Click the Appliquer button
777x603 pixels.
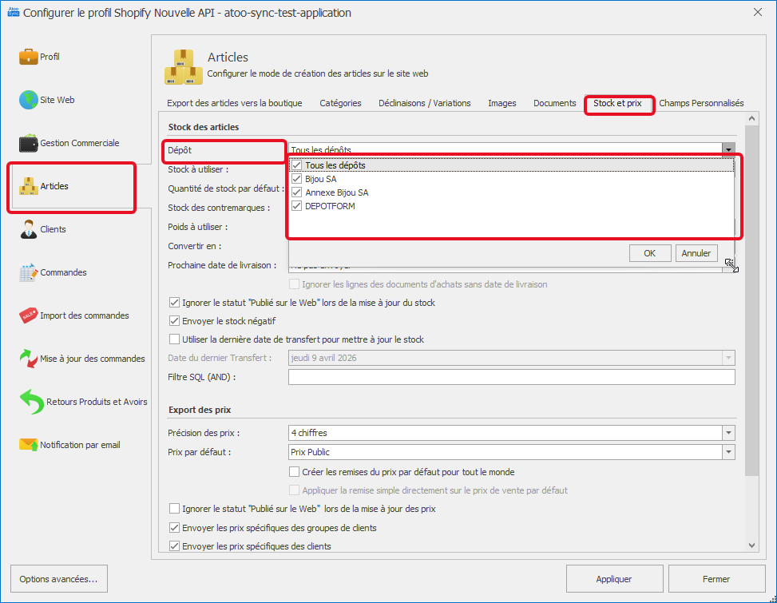point(614,579)
